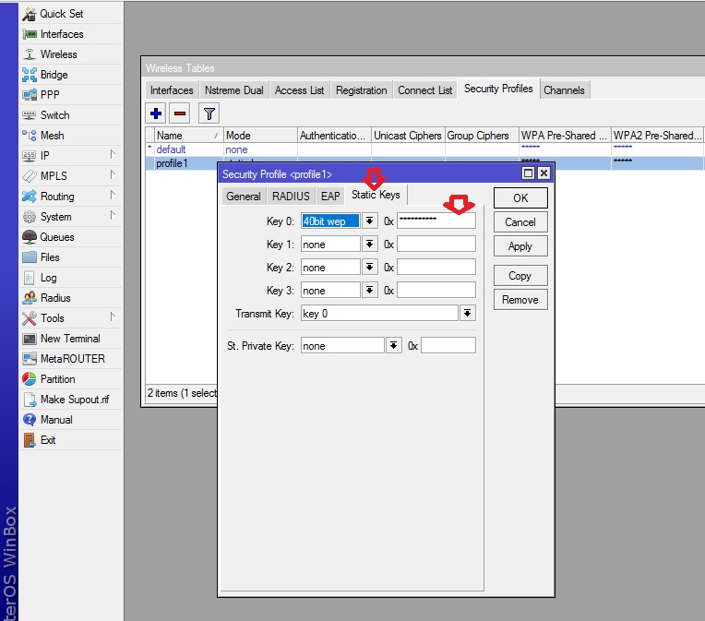The height and width of the screenshot is (621, 705).
Task: Expand the Transmit Key dropdown
Action: point(468,314)
